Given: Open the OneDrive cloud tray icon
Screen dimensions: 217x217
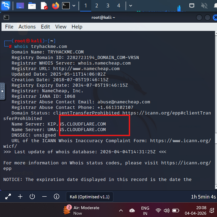Looking at the screenshot, I should tap(132, 210).
